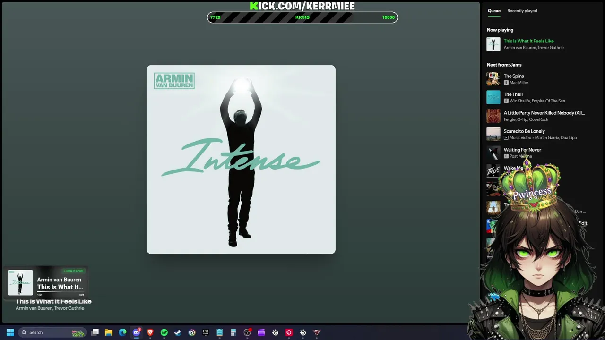Switch to the Recently played tab
The image size is (605, 340).
522,11
